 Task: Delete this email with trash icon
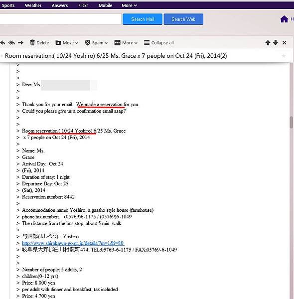39,43
